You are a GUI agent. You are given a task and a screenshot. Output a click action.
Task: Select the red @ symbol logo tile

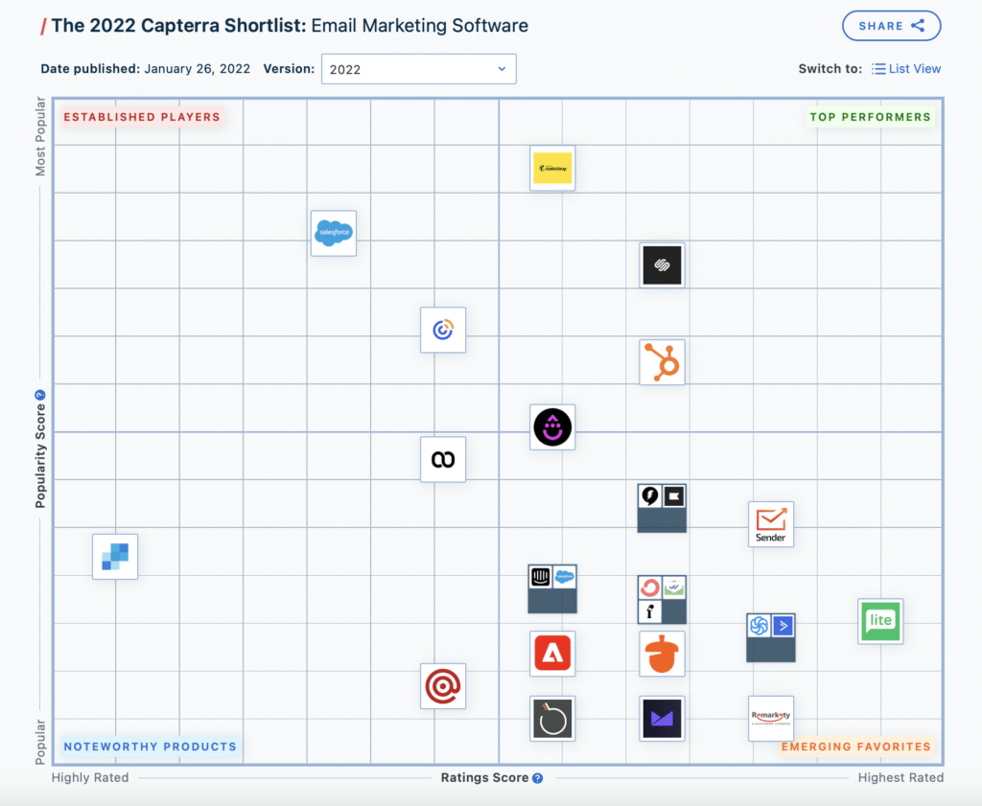coord(443,686)
